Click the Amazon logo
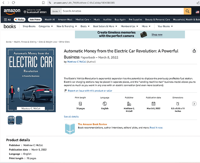200x163 pixels. tap(12, 11)
